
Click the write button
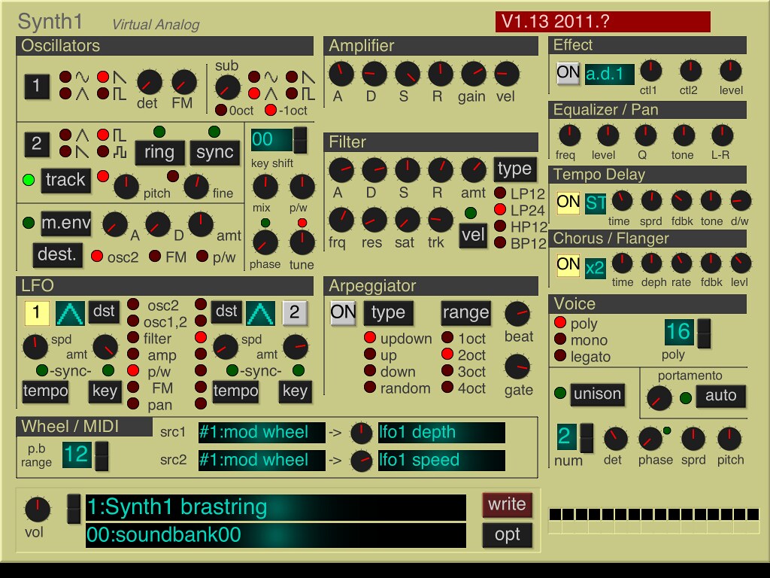tap(508, 505)
